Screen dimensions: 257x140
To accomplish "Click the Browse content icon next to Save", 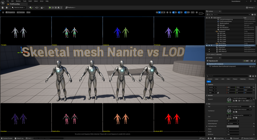I will click(x=7, y=8).
